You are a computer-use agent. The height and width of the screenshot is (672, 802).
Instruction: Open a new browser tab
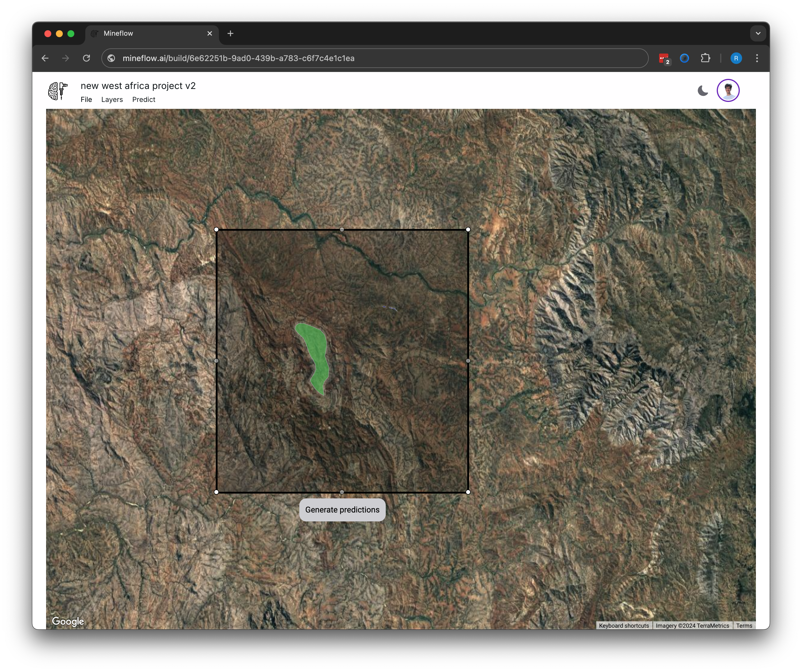(230, 34)
